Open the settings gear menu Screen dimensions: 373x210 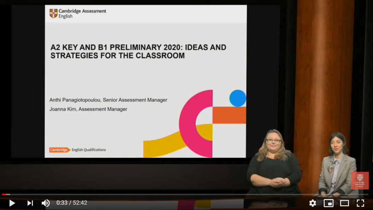point(313,203)
